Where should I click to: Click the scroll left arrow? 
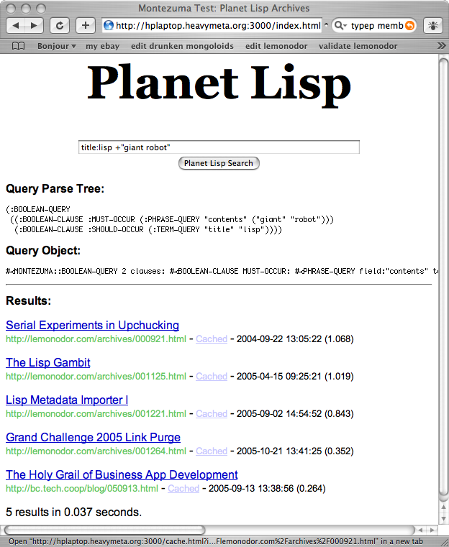point(421,530)
